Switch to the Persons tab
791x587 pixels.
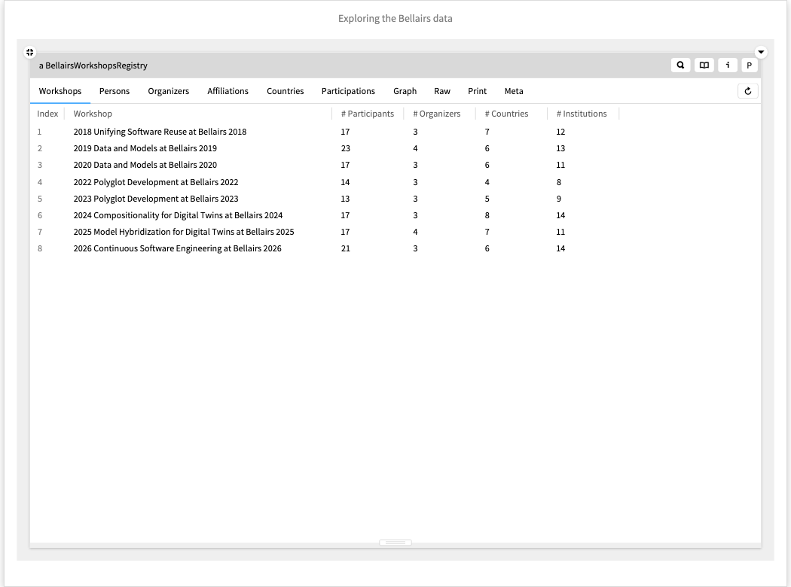(x=115, y=91)
